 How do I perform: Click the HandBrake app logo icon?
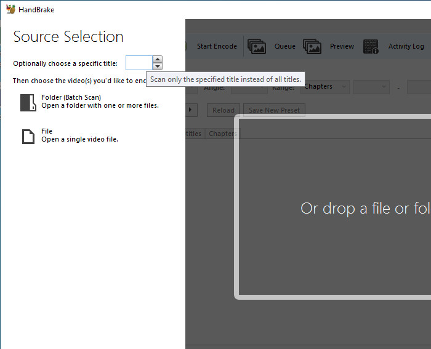[10, 9]
